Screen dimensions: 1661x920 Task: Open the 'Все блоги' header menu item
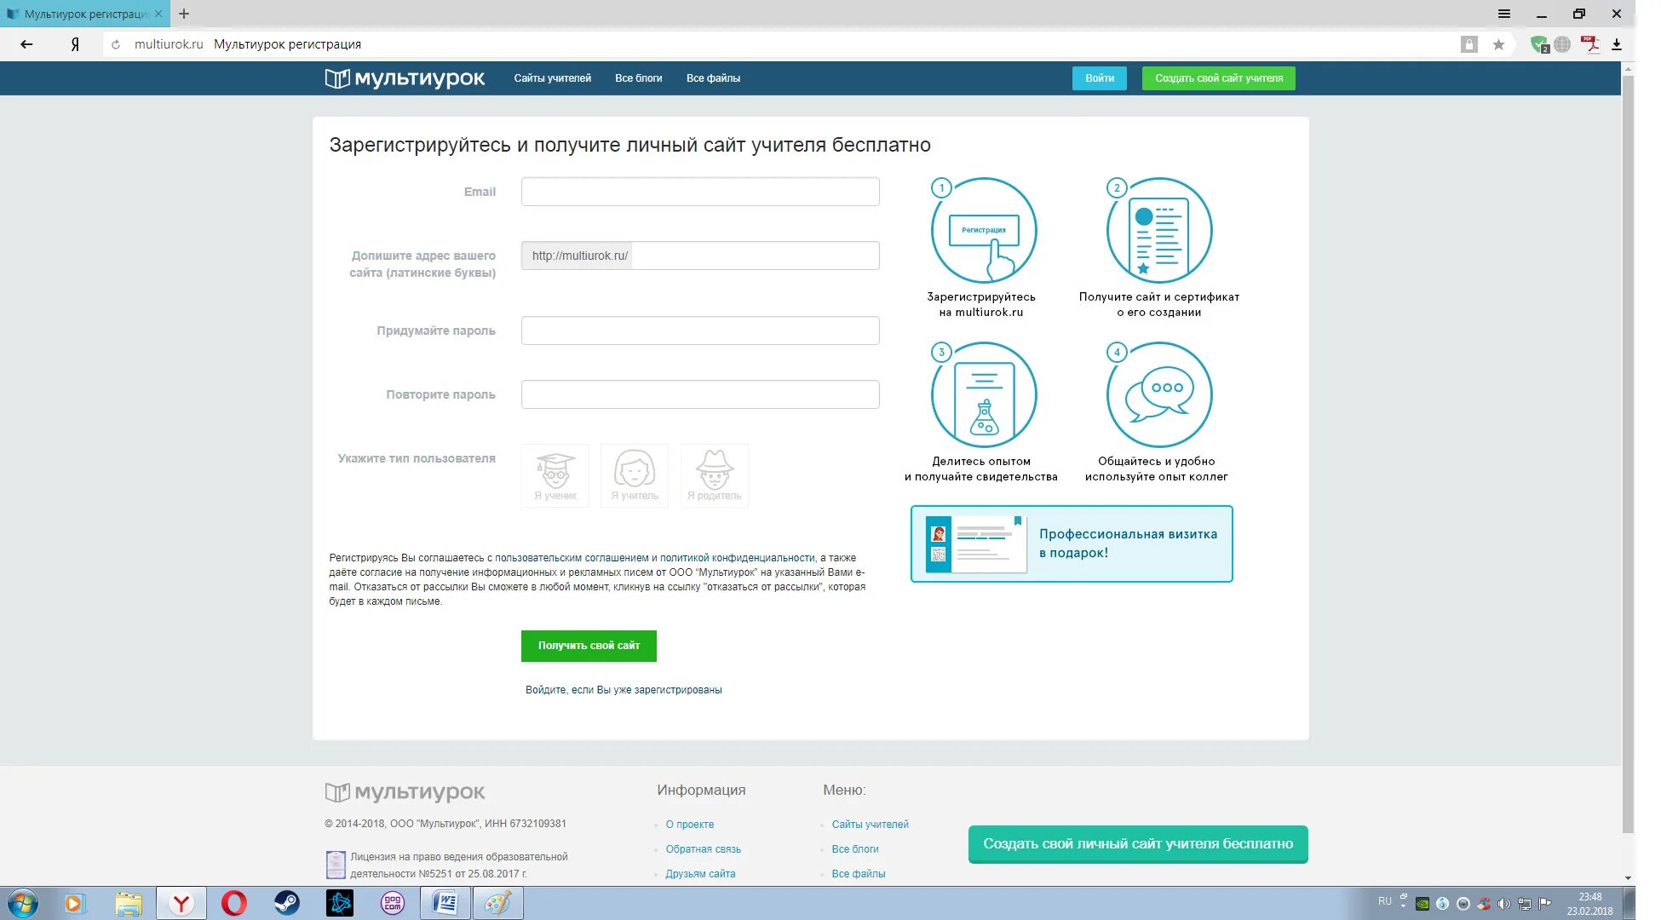638,78
